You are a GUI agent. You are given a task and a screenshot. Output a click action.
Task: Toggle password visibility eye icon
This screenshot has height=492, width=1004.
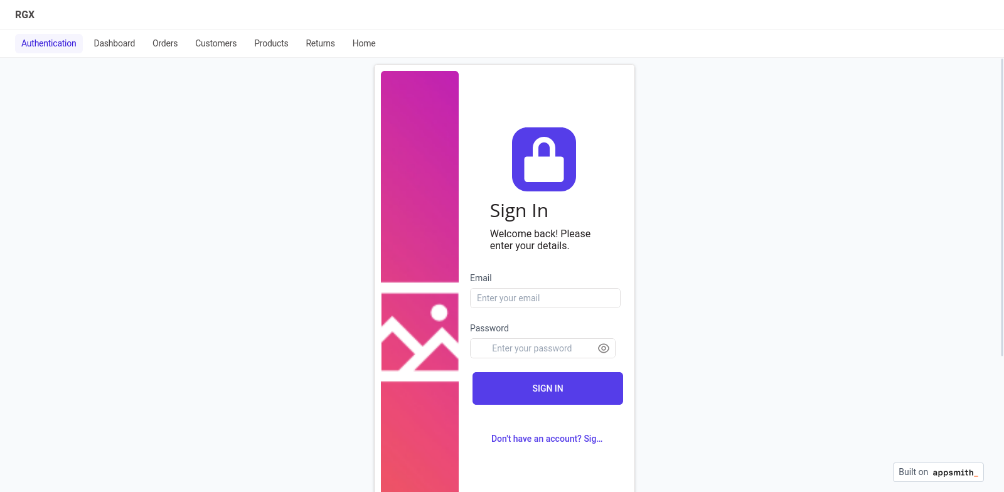click(604, 348)
